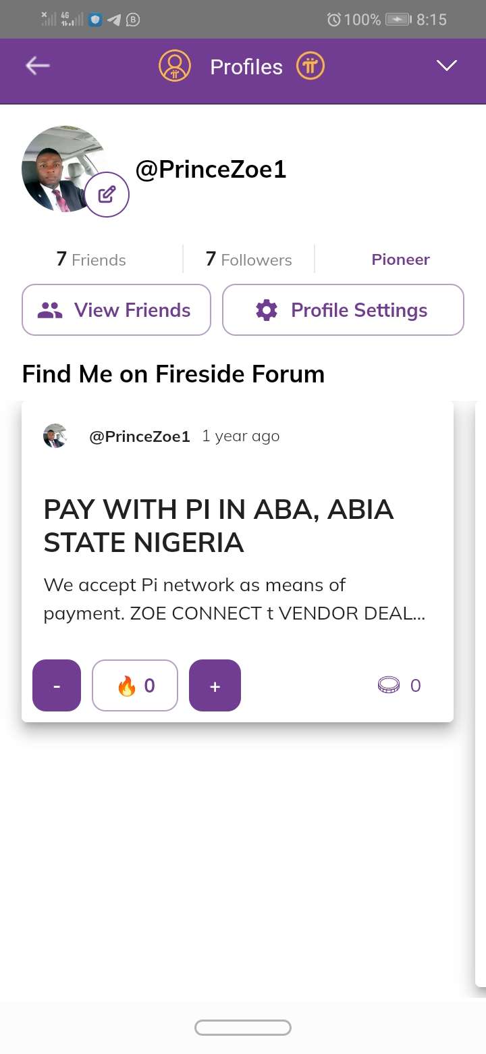This screenshot has width=486, height=1054.
Task: Tap the small post author avatar
Action: tap(55, 436)
